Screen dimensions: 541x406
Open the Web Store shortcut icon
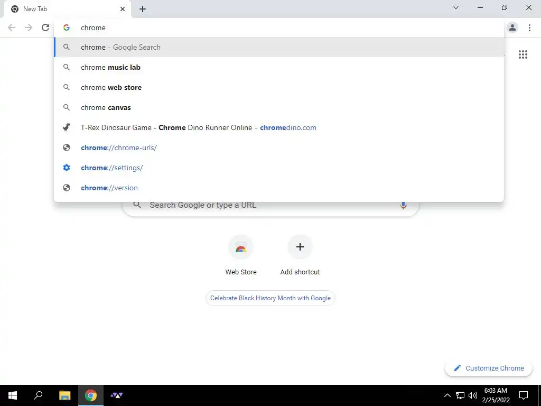241,247
